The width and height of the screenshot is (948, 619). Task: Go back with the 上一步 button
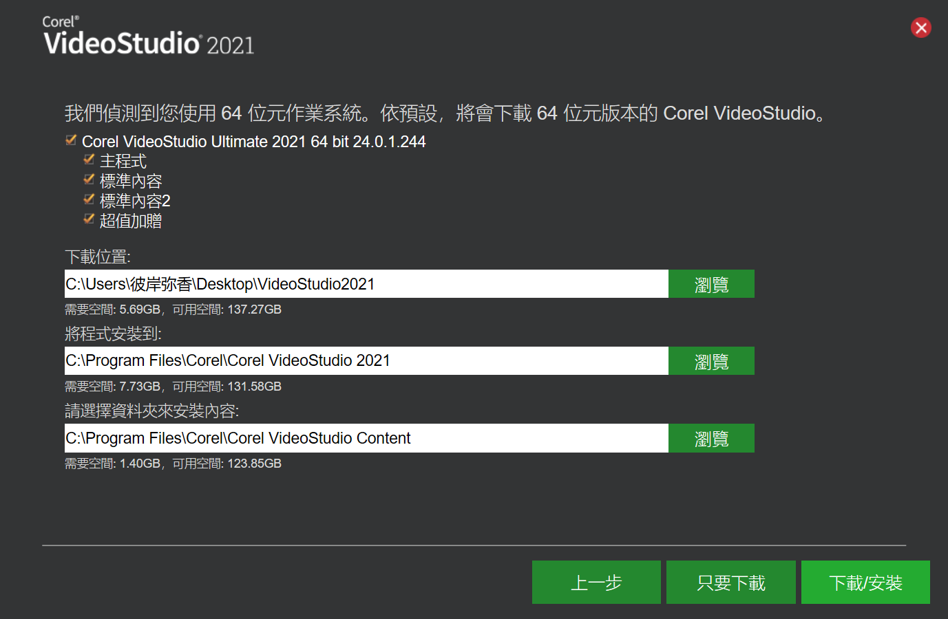596,583
